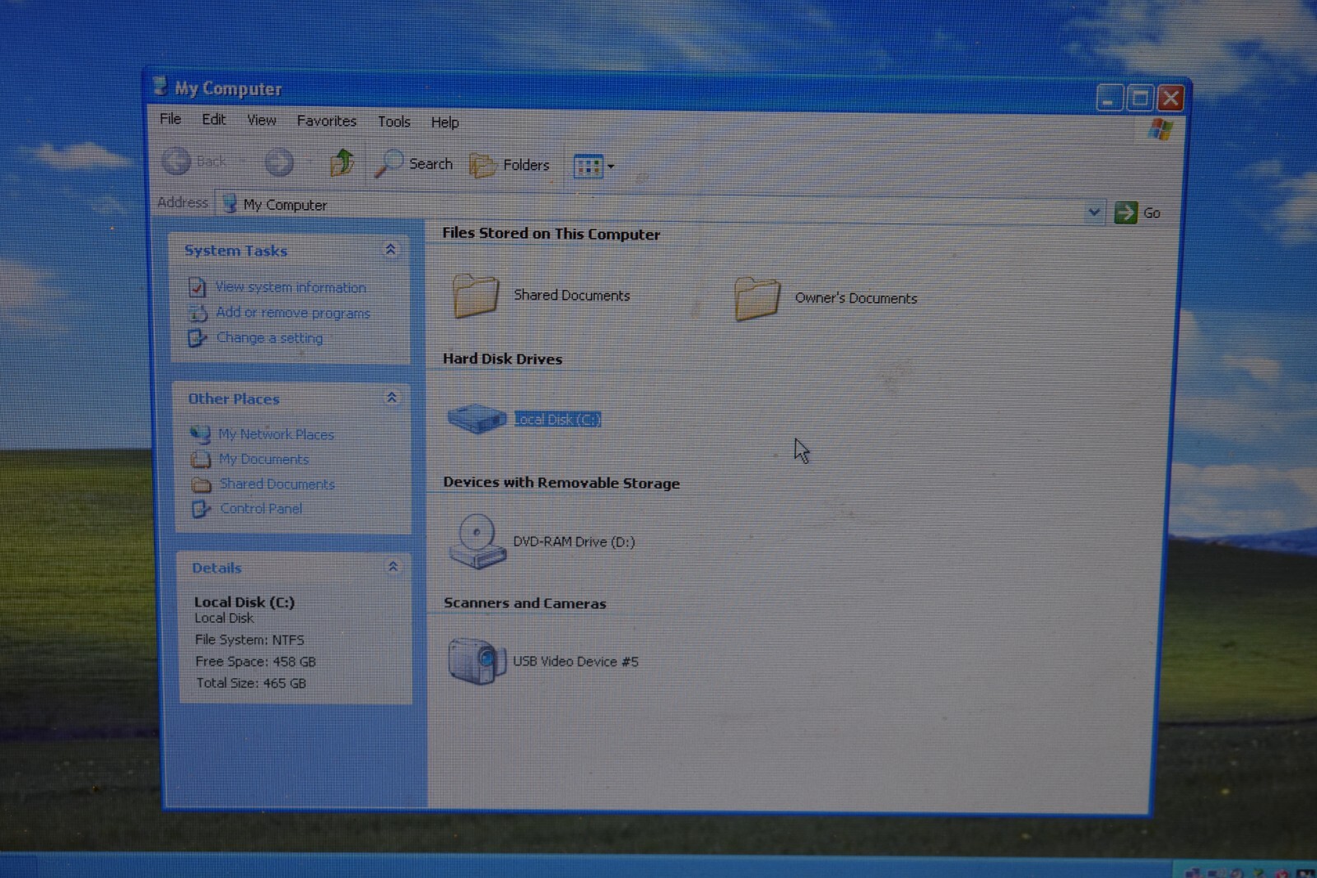The image size is (1317, 878).
Task: Click Change a setting link
Action: [269, 338]
